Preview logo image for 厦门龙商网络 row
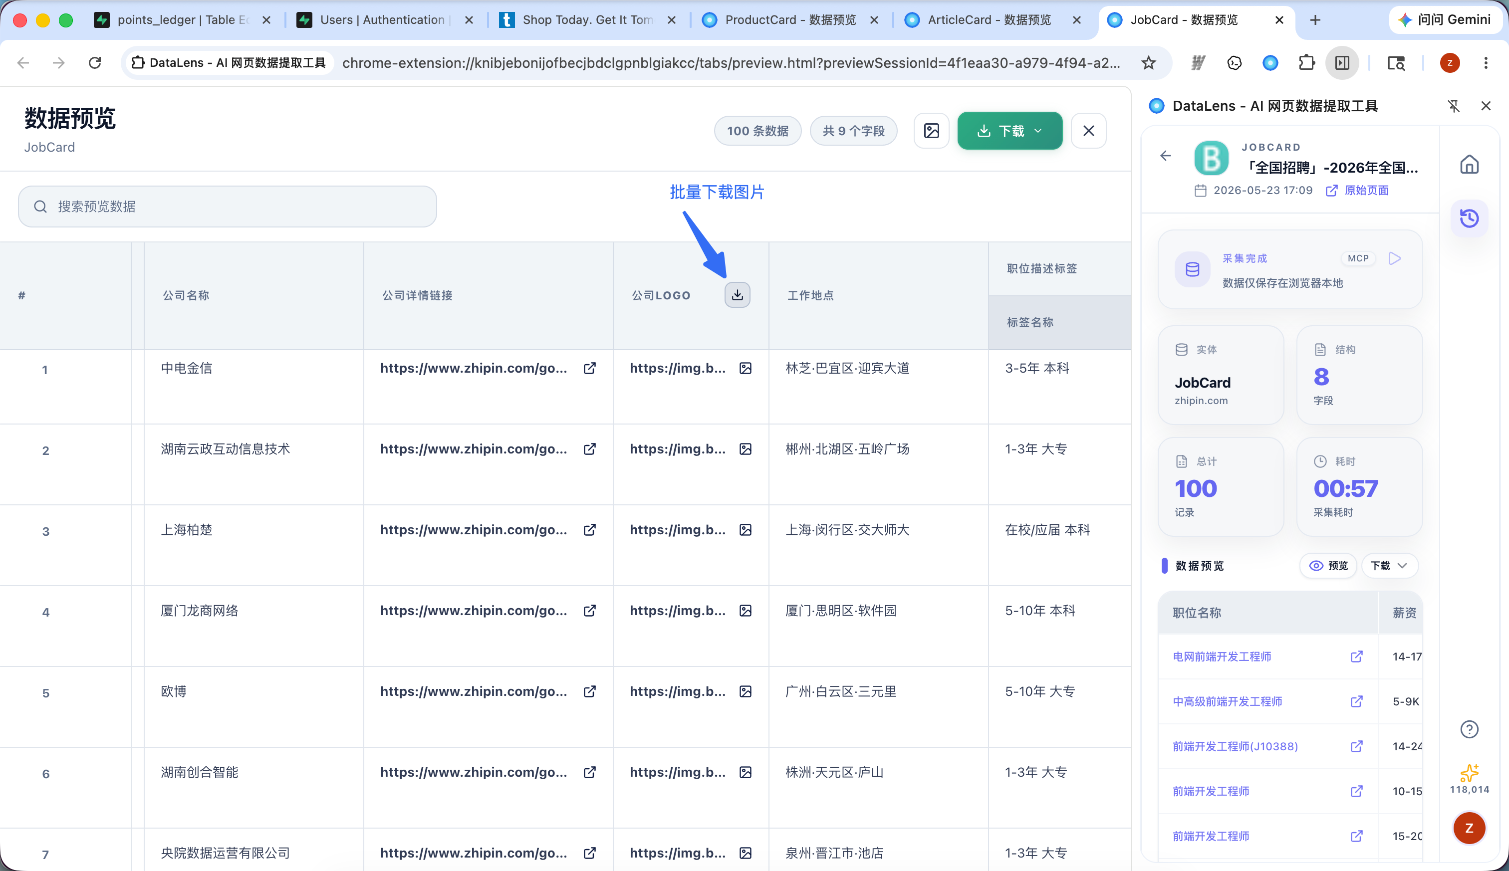The image size is (1509, 871). (x=746, y=611)
